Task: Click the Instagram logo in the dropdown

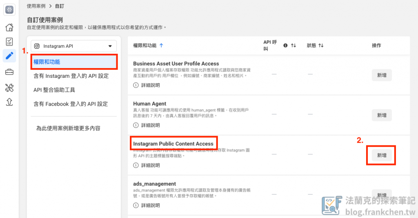Action: 37,46
